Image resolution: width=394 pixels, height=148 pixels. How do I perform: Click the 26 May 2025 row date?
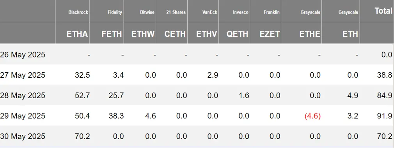click(x=23, y=54)
